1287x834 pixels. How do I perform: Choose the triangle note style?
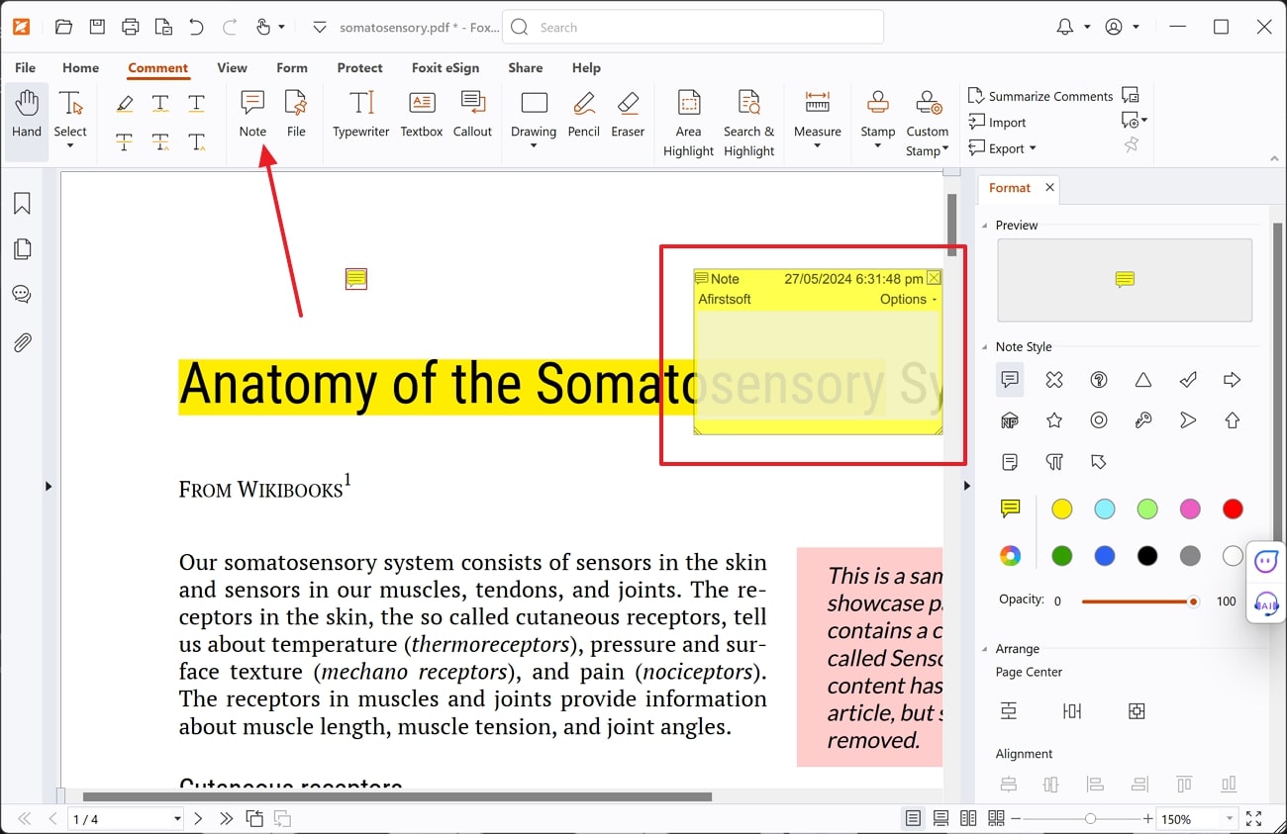point(1143,380)
